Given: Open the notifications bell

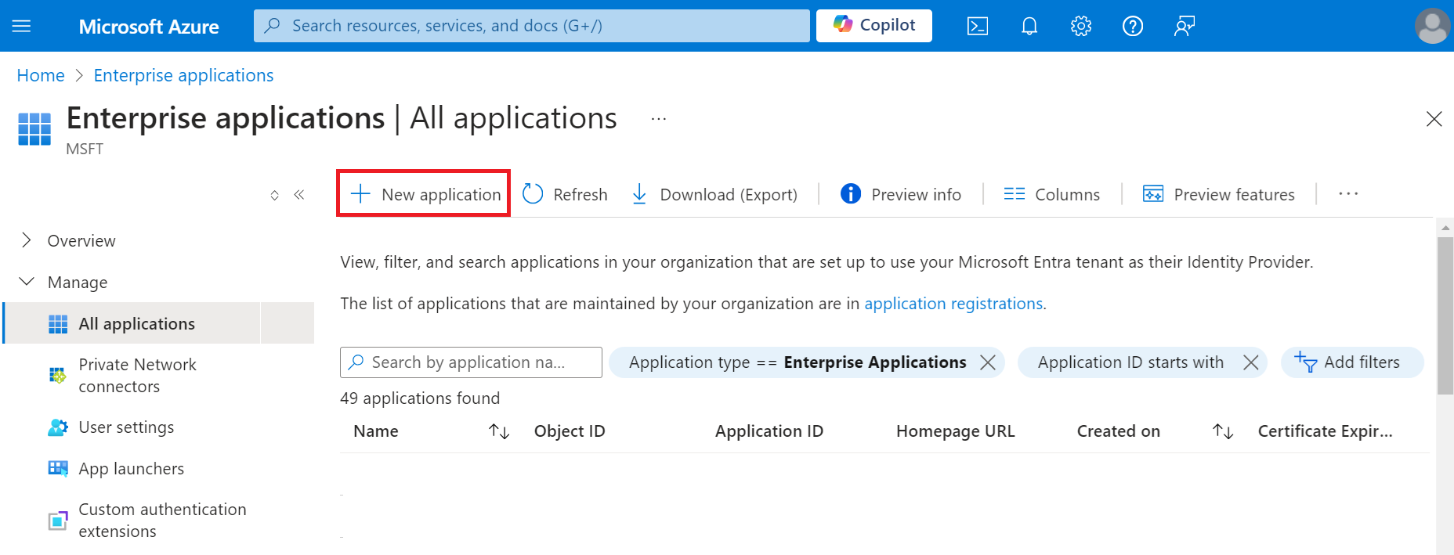Looking at the screenshot, I should click(x=1029, y=26).
